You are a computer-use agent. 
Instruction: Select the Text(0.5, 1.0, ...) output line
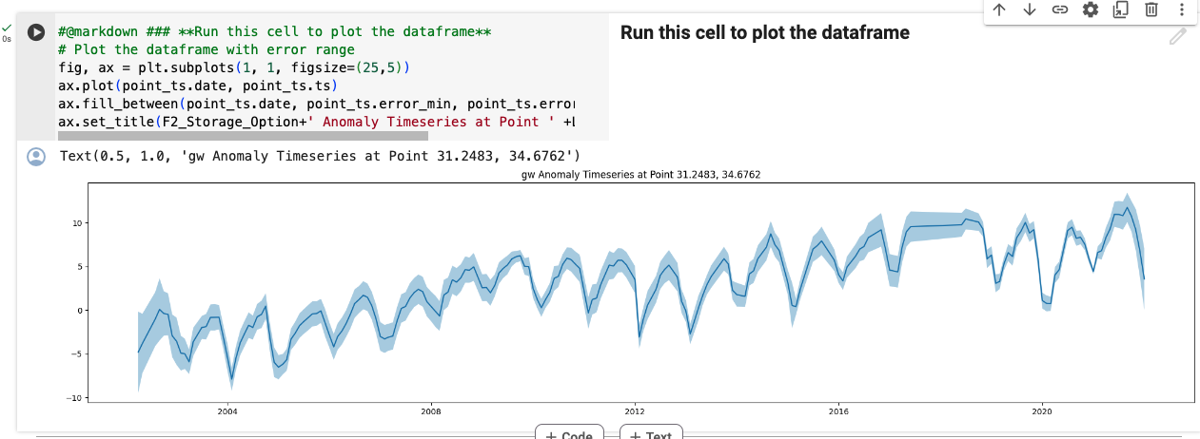click(x=320, y=156)
